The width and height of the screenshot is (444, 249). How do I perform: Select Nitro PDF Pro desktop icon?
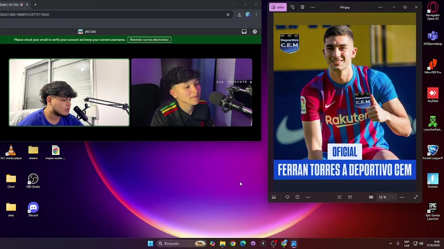433,66
